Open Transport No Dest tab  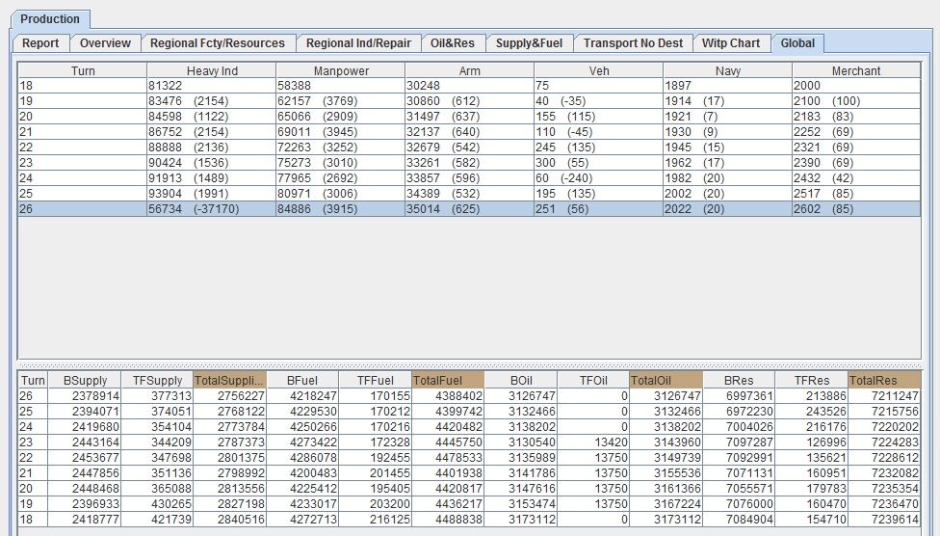click(633, 43)
